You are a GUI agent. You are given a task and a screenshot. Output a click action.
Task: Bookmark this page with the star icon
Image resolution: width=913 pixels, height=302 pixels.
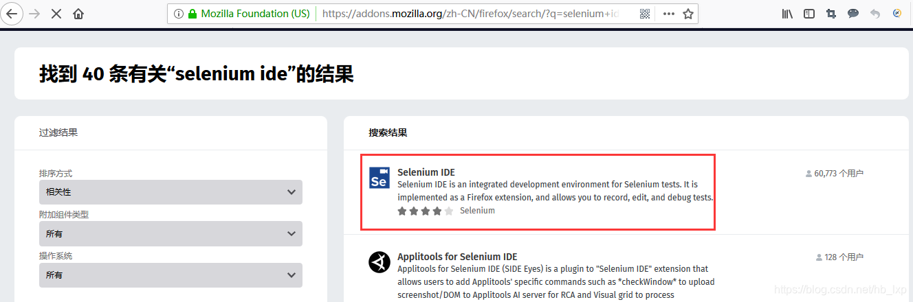tap(688, 14)
